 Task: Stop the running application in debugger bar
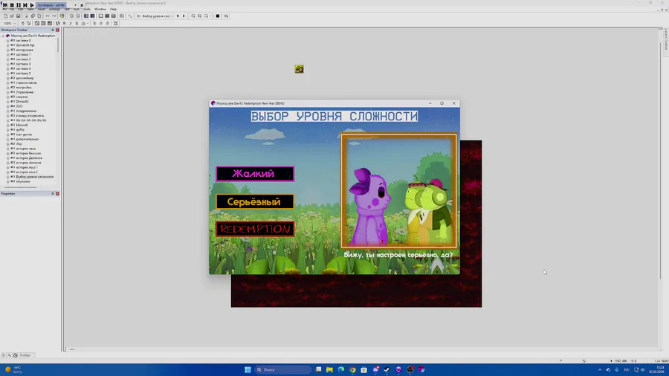12,5
